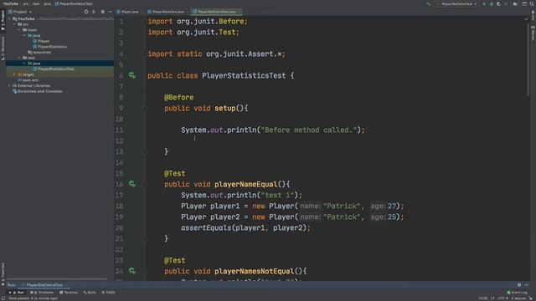Viewport: 536px width, 301px height.
Task: Place cursor on "Before method called." string
Action: (309, 130)
